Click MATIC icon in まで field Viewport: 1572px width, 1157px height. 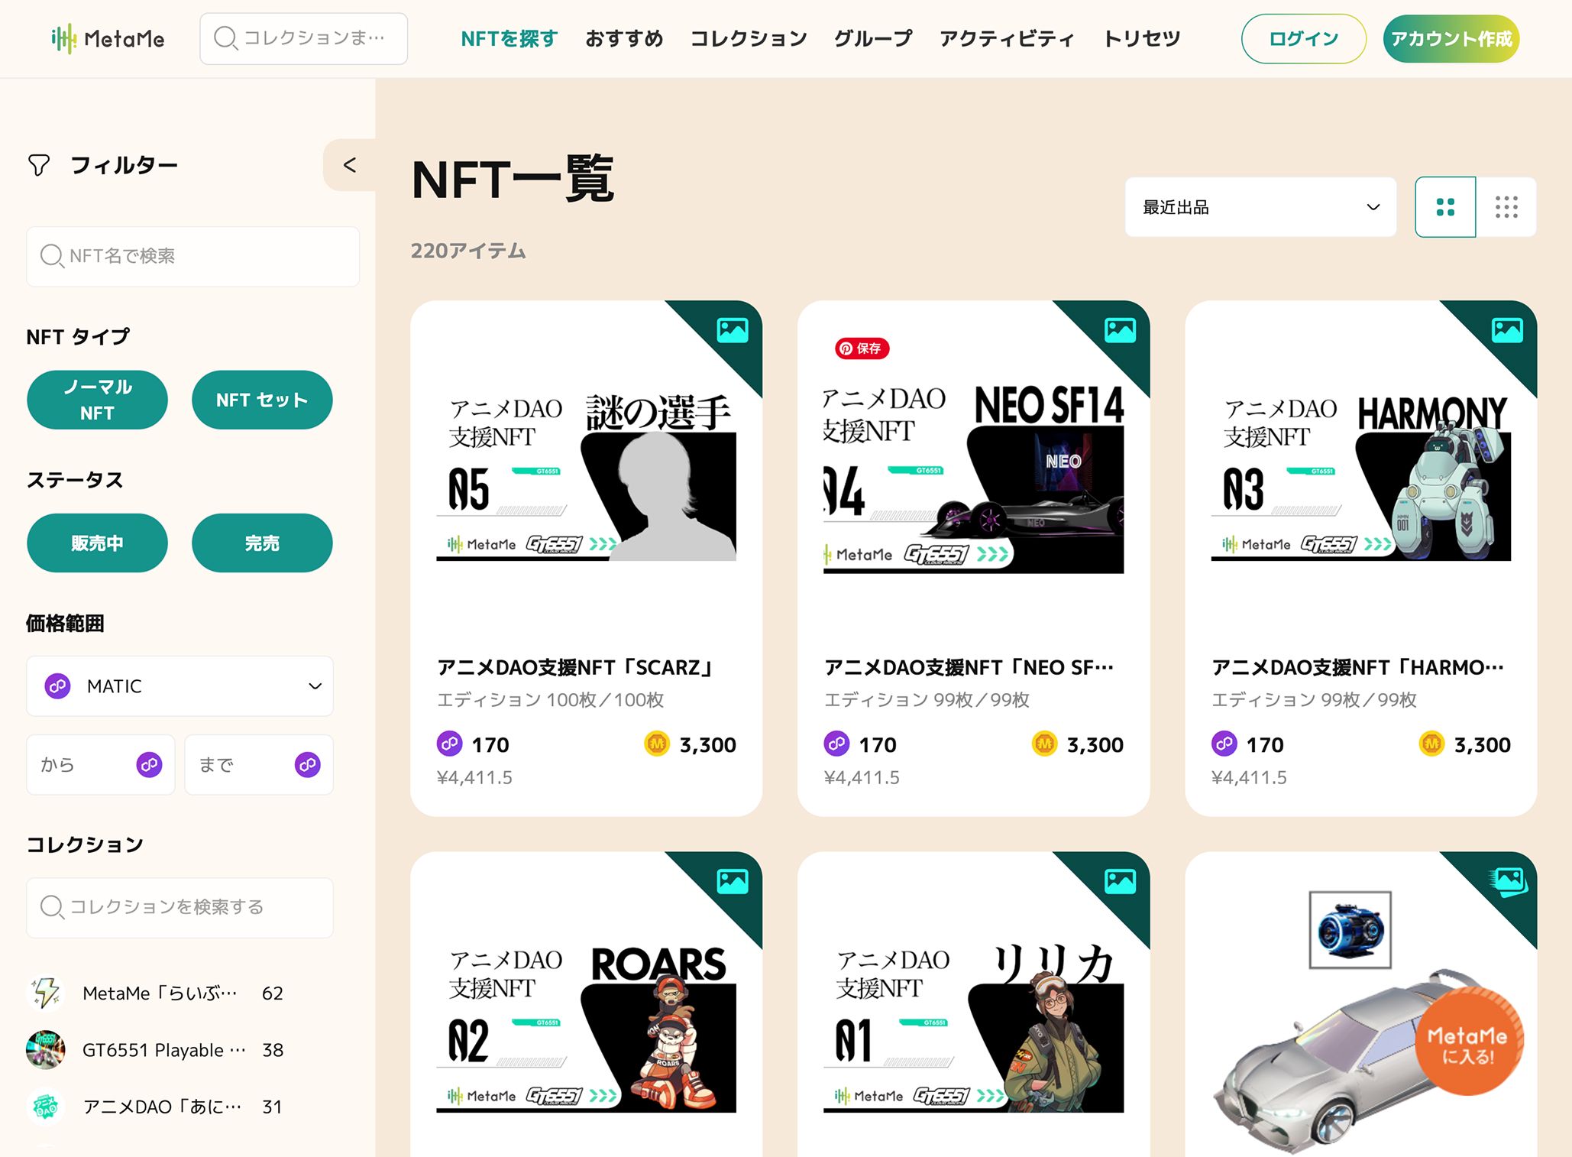pyautogui.click(x=307, y=764)
